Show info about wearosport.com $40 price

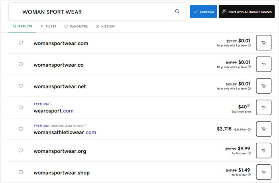[248, 105]
